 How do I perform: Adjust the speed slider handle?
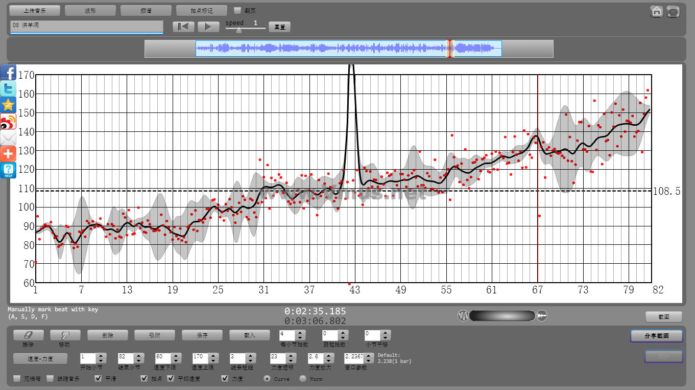pyautogui.click(x=238, y=30)
